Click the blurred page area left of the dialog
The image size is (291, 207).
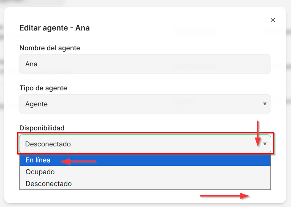point(2,114)
